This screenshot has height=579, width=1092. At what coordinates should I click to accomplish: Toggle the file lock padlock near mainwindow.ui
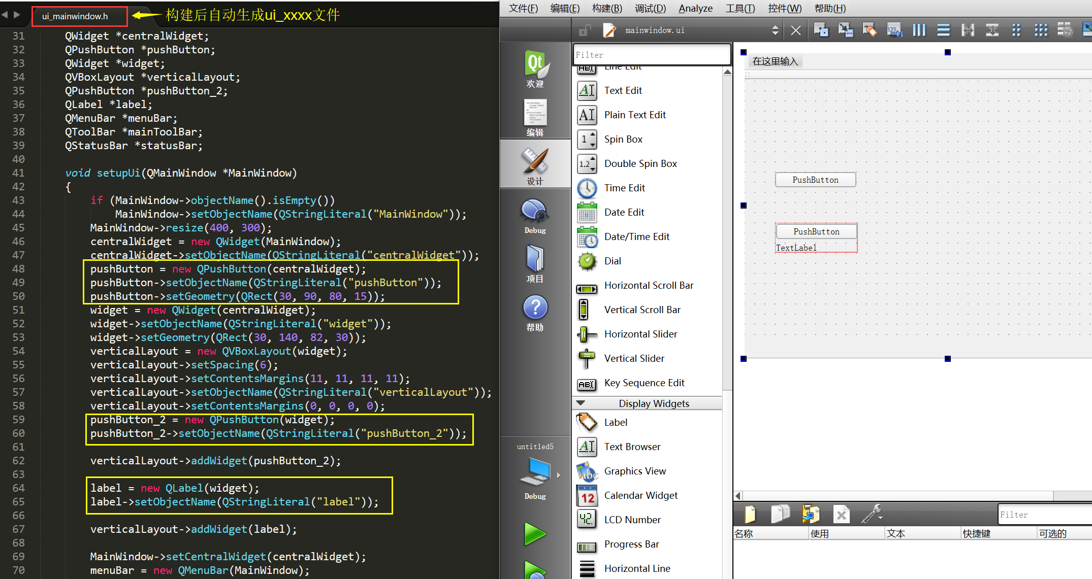(584, 30)
